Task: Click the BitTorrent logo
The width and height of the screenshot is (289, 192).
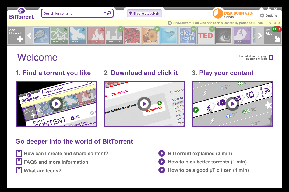Action: pos(22,13)
